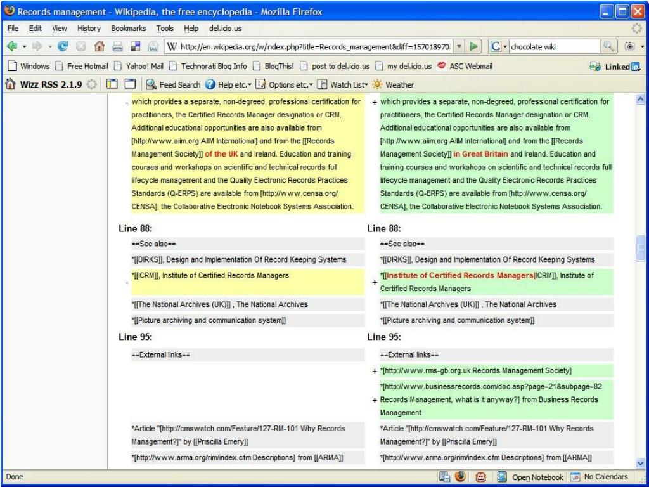The image size is (649, 487).
Task: Click the search field containing chocolate wiki
Action: tap(555, 47)
